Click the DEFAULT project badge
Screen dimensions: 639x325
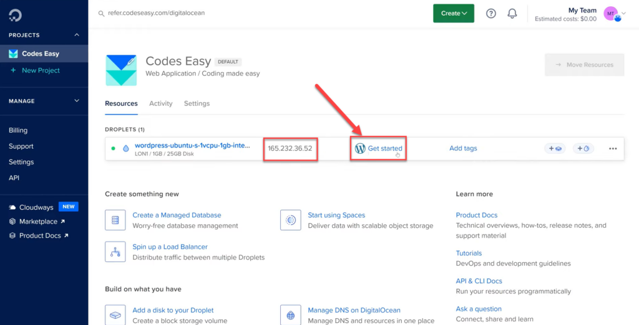click(228, 62)
